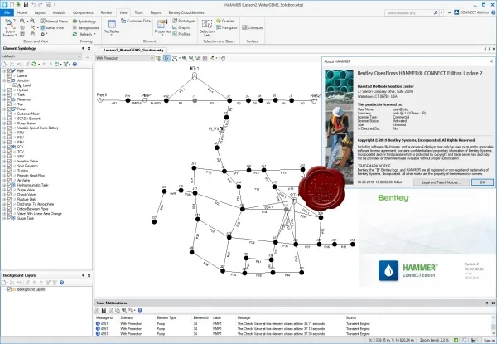This screenshot has width=497, height=344.
Task: Open the Refresh dropdown arrow in the ribbon
Action: click(94, 34)
